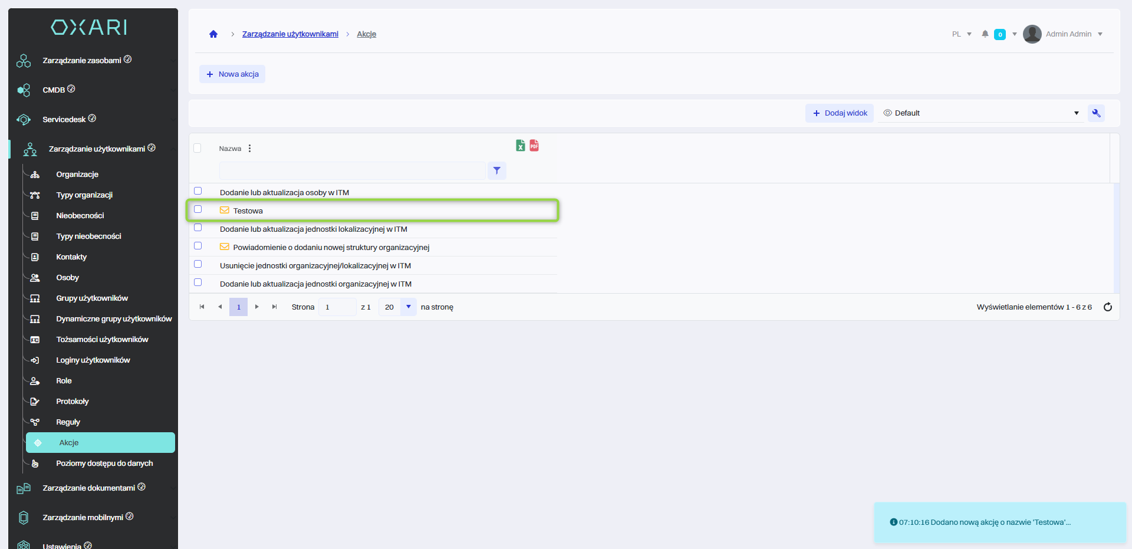Screen dimensions: 1132x549
Task: Navigate to Reguły menu item
Action: coord(68,422)
